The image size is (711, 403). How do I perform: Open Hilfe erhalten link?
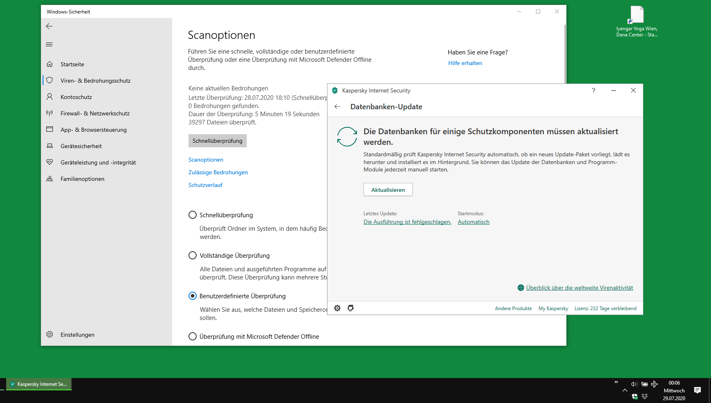[465, 63]
